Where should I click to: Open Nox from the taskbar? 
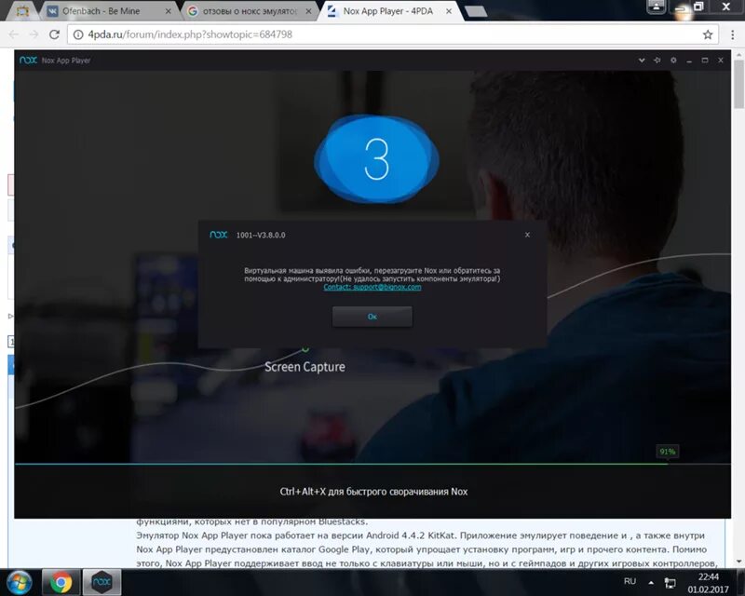[102, 582]
